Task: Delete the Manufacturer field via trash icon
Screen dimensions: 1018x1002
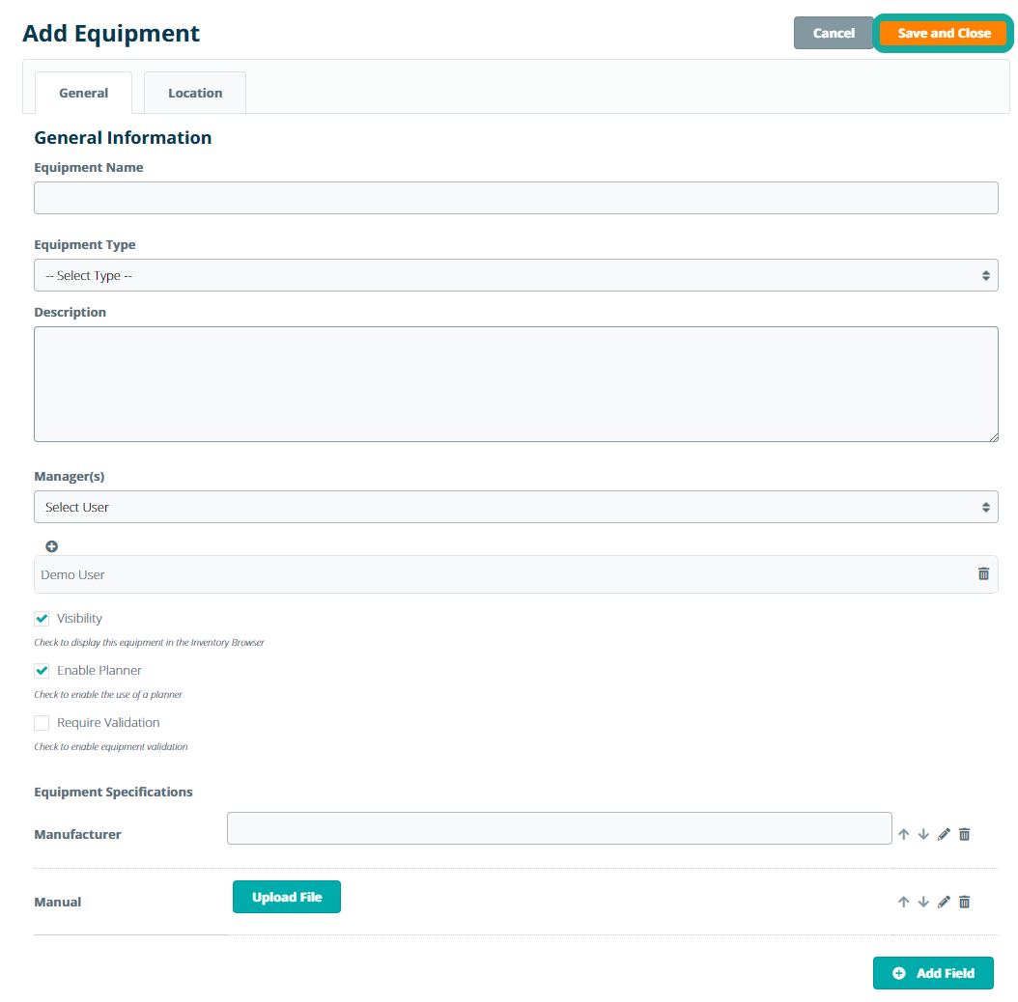Action: [x=964, y=834]
